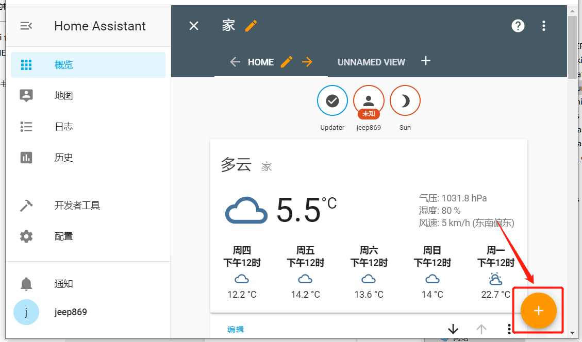This screenshot has width=582, height=342.
Task: Click the history chart icon
Action: pyautogui.click(x=26, y=158)
